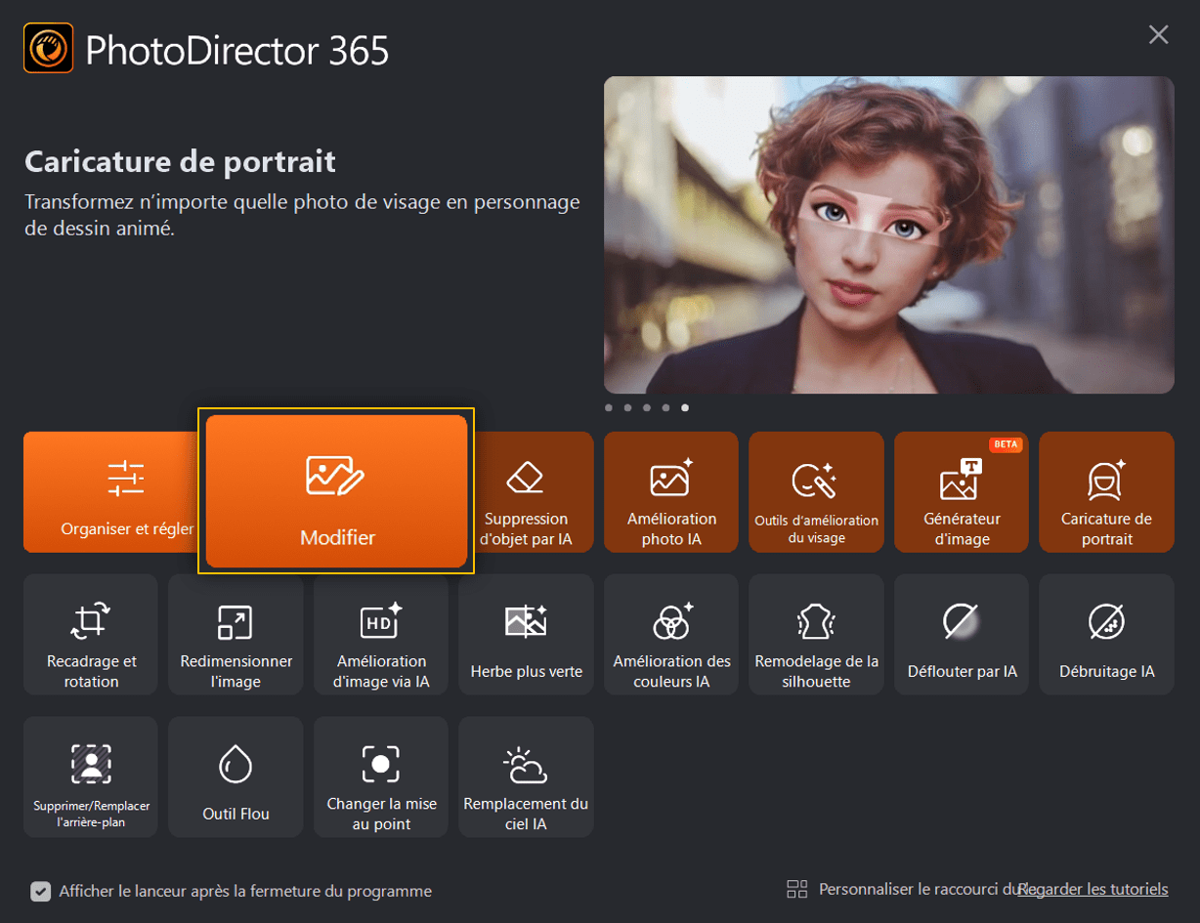
Task: Select Amélioration photo IA tile
Action: [671, 492]
